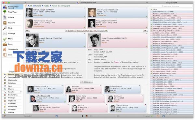195x120 pixels.
Task: Go forward to the next family
Action: (91, 116)
